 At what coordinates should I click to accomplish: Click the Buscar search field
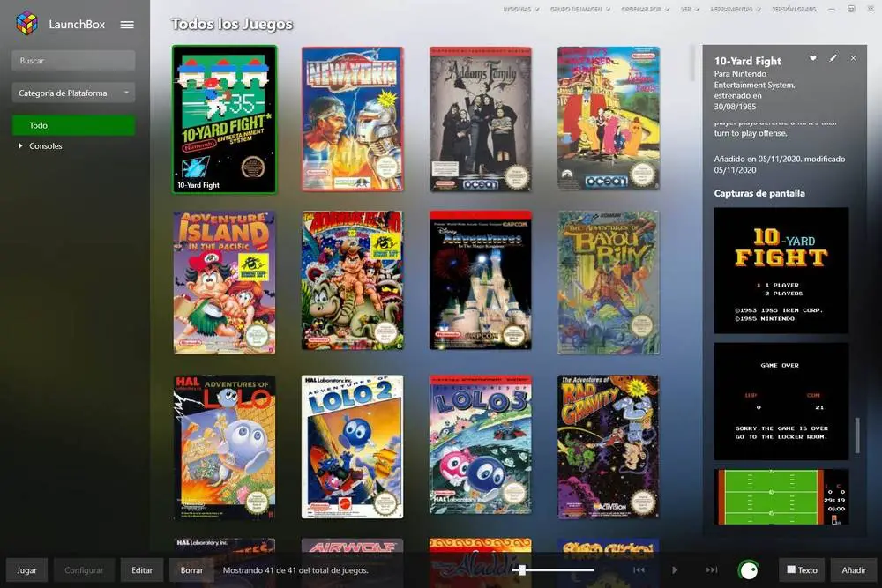pos(74,61)
